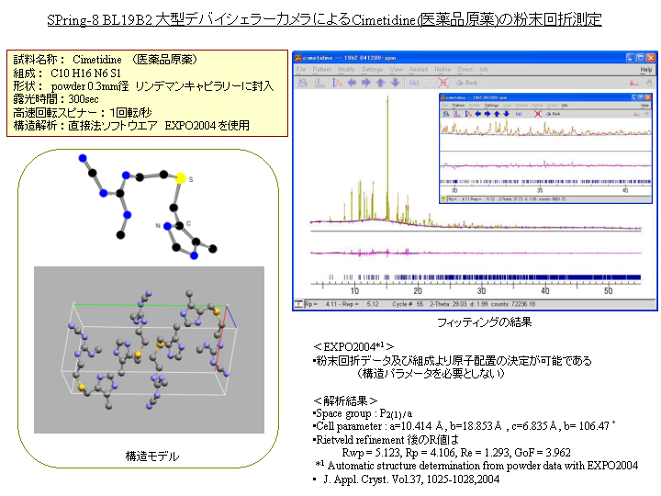The height and width of the screenshot is (496, 661).
Task: Click the hand icon in the inset window toolbar
Action: click(647, 114)
